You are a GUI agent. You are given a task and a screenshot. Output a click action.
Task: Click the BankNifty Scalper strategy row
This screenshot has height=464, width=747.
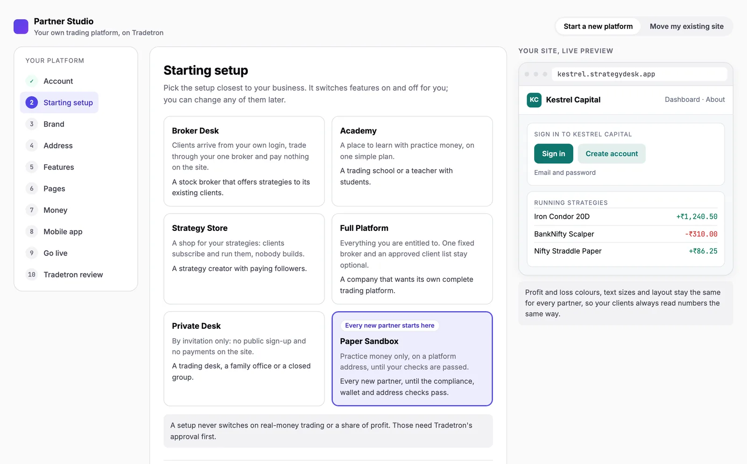click(x=626, y=234)
